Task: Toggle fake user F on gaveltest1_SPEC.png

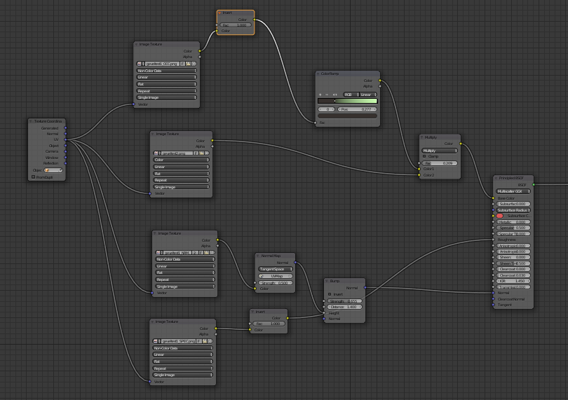Action: (x=199, y=341)
